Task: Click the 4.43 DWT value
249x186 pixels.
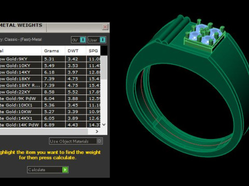Action: coord(73,125)
